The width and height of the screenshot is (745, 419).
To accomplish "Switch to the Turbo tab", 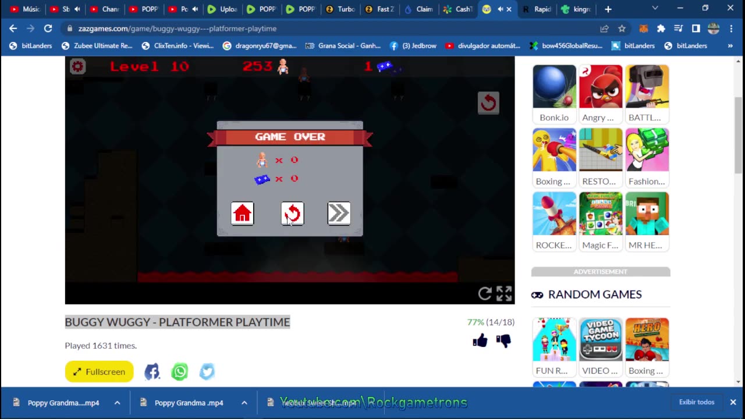I will 340,9.
